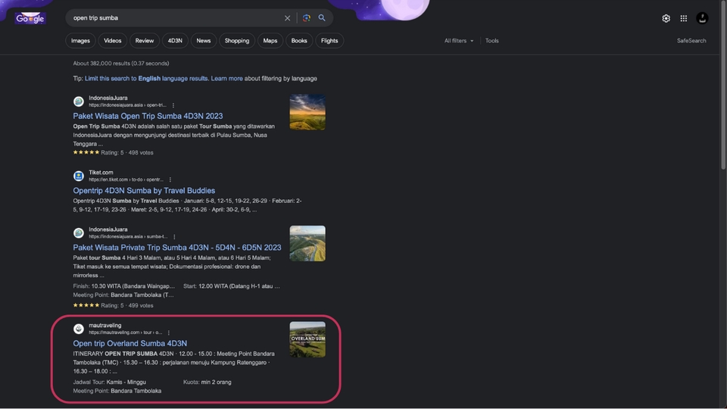Select the Review filter chip
Viewport: 727px width, 409px height.
pyautogui.click(x=144, y=41)
